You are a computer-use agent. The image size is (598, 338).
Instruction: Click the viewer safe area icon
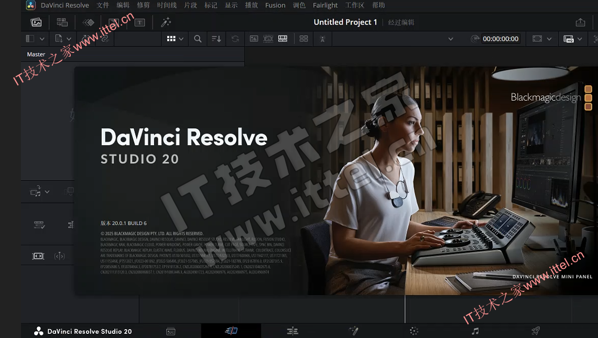537,39
